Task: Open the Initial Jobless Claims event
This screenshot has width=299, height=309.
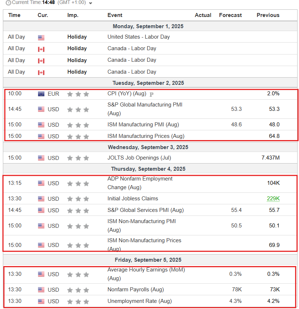Action: tap(133, 199)
